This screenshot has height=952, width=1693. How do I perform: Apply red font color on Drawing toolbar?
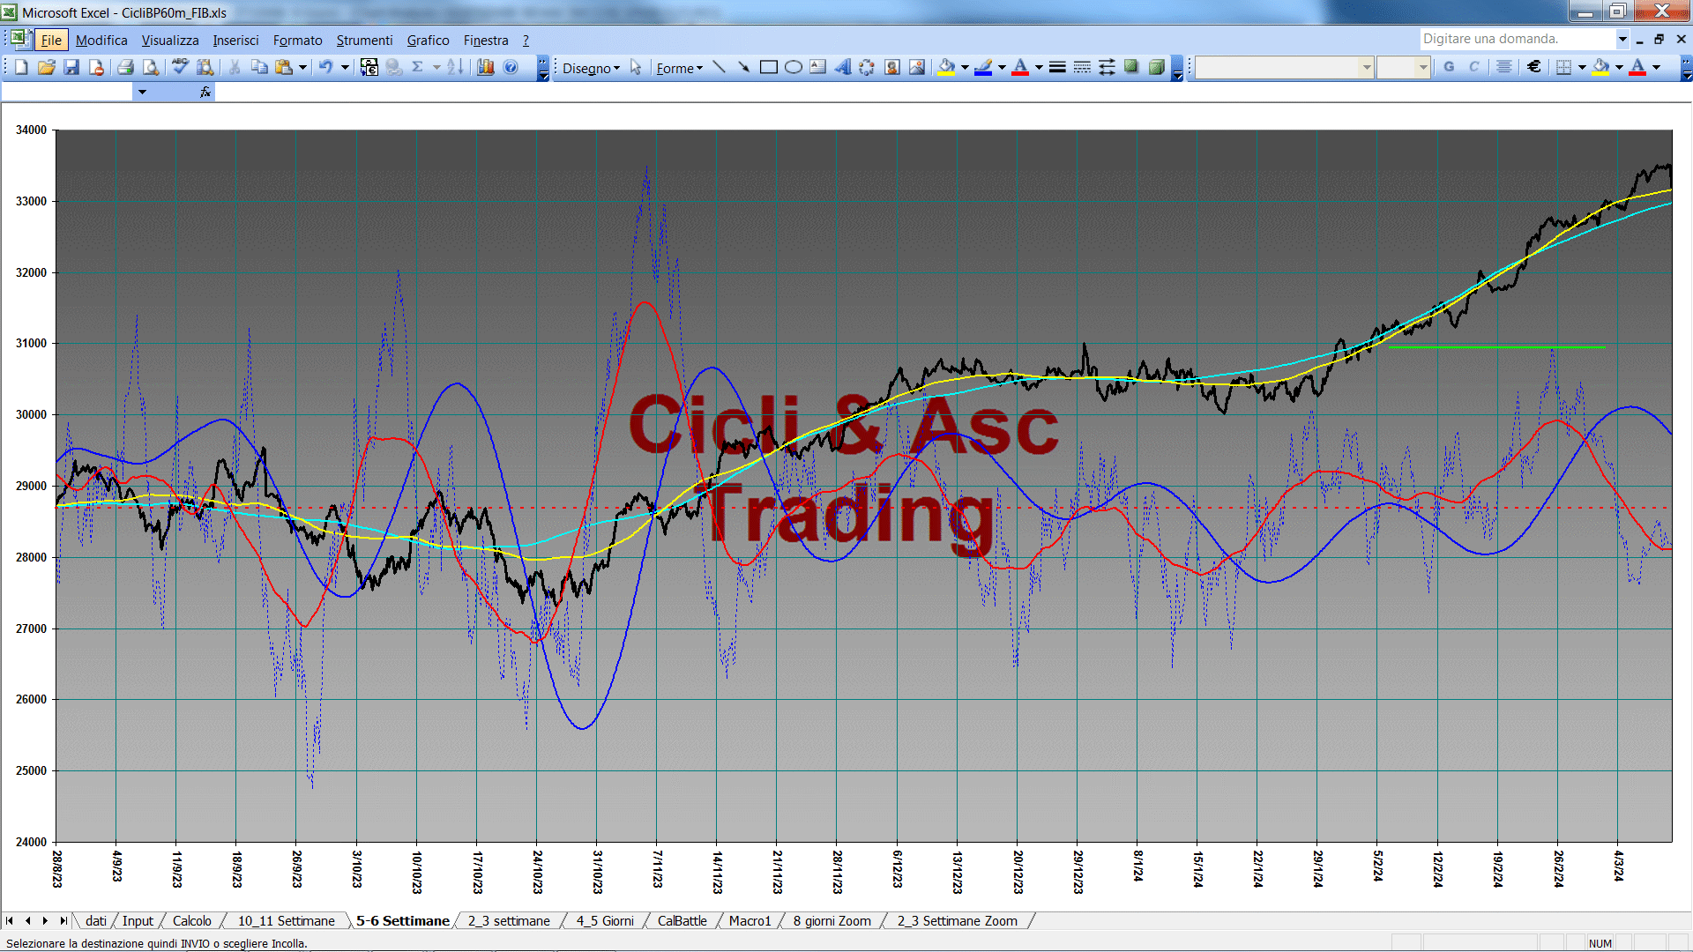1021,67
